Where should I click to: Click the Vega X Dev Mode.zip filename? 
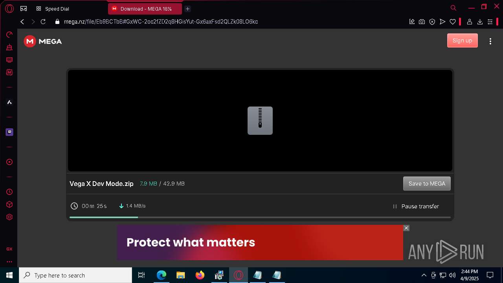101,184
